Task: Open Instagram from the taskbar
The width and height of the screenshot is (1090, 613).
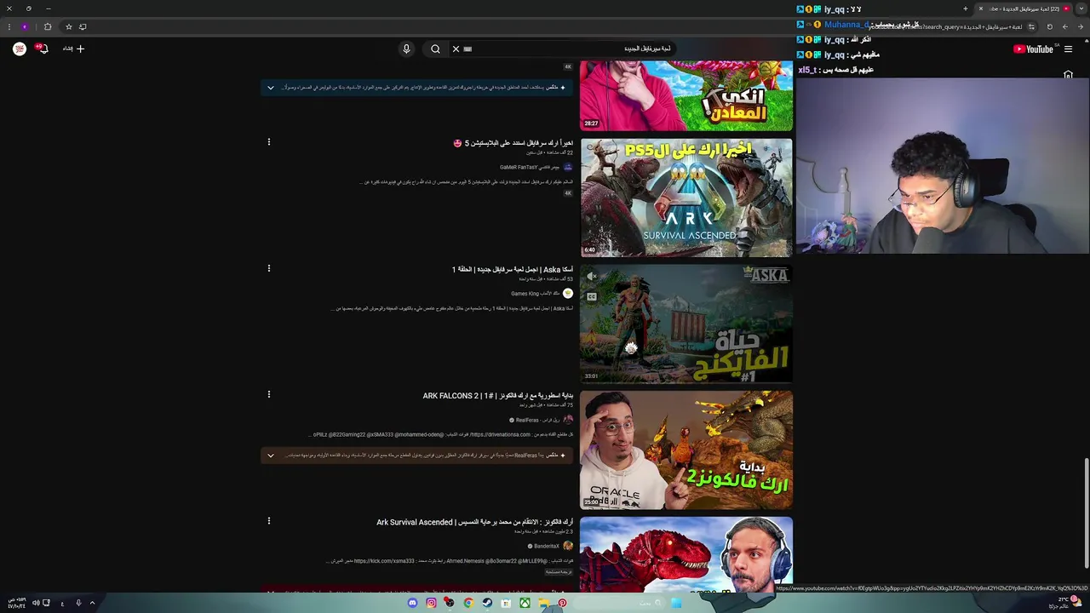Action: coord(431,603)
